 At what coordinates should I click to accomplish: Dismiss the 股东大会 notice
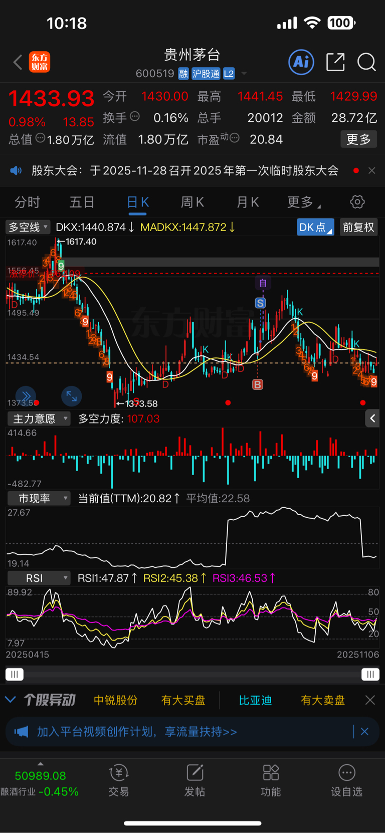pyautogui.click(x=371, y=170)
